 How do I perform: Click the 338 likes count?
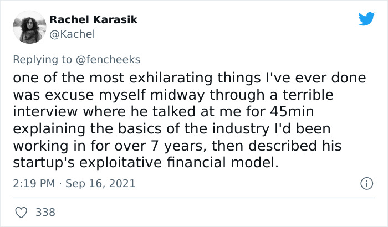coord(44,212)
